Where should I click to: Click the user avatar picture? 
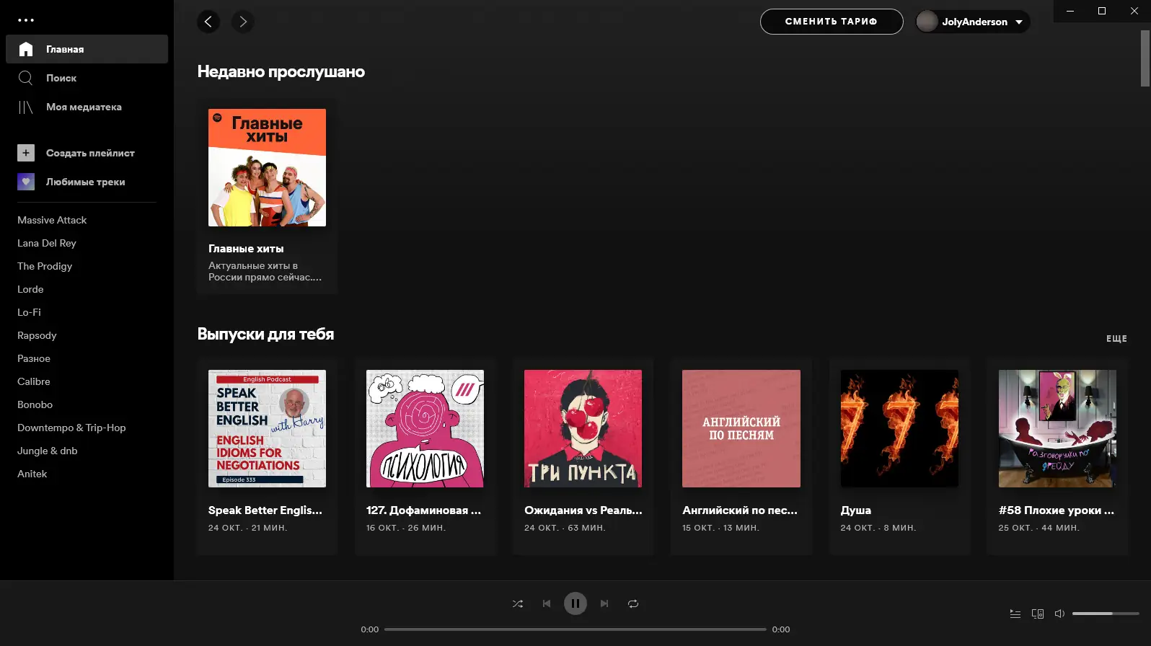pyautogui.click(x=927, y=22)
